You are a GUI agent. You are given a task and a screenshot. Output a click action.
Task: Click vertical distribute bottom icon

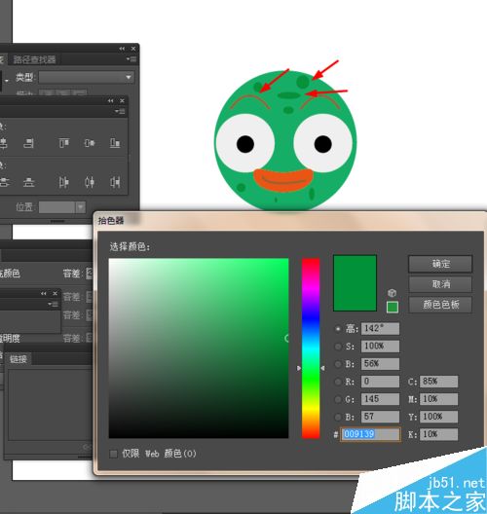(29, 182)
